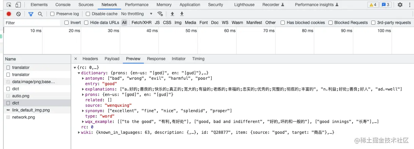Expand the synonym array

83,111
